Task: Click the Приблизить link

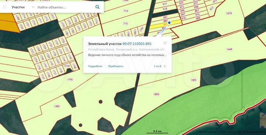Action: click(x=116, y=66)
